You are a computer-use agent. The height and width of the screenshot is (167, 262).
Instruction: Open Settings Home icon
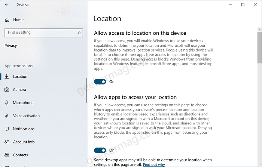[x=7, y=20]
